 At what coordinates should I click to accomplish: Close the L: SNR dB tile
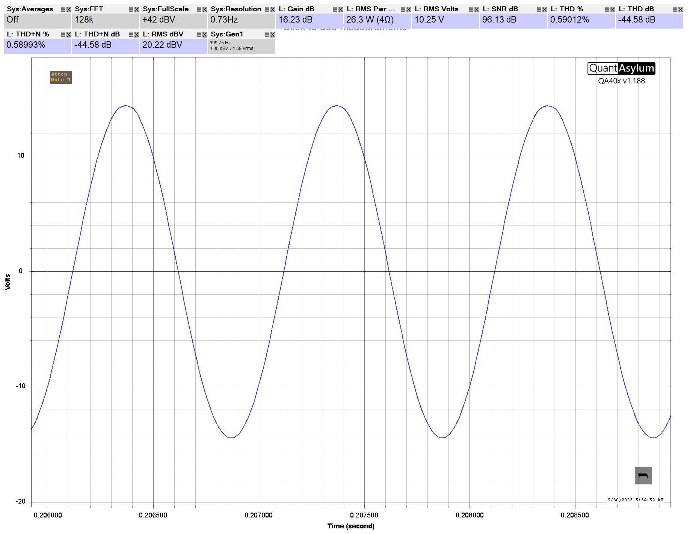(x=545, y=9)
